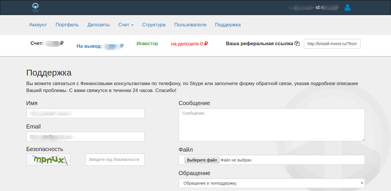Expand the Счет dropdown menu
The image size is (391, 191).
(x=126, y=25)
